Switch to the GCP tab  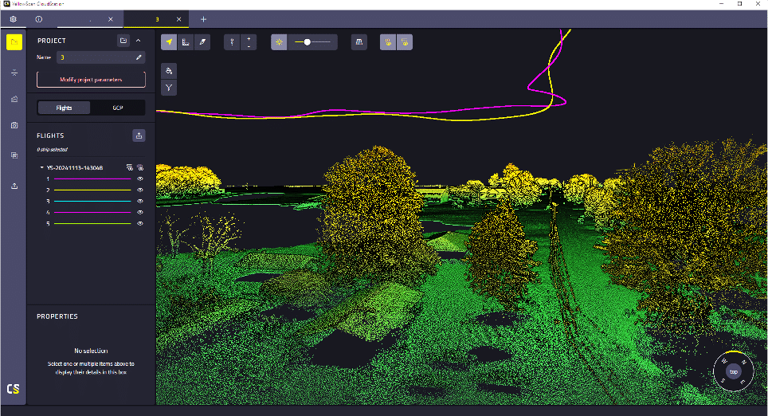[118, 108]
